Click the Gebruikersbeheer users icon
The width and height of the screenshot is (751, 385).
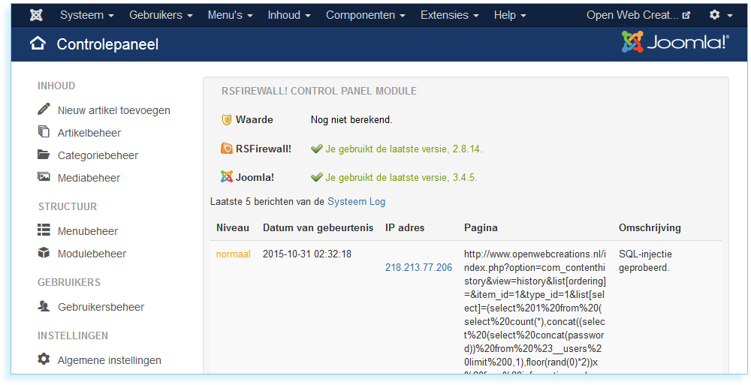[x=44, y=305]
